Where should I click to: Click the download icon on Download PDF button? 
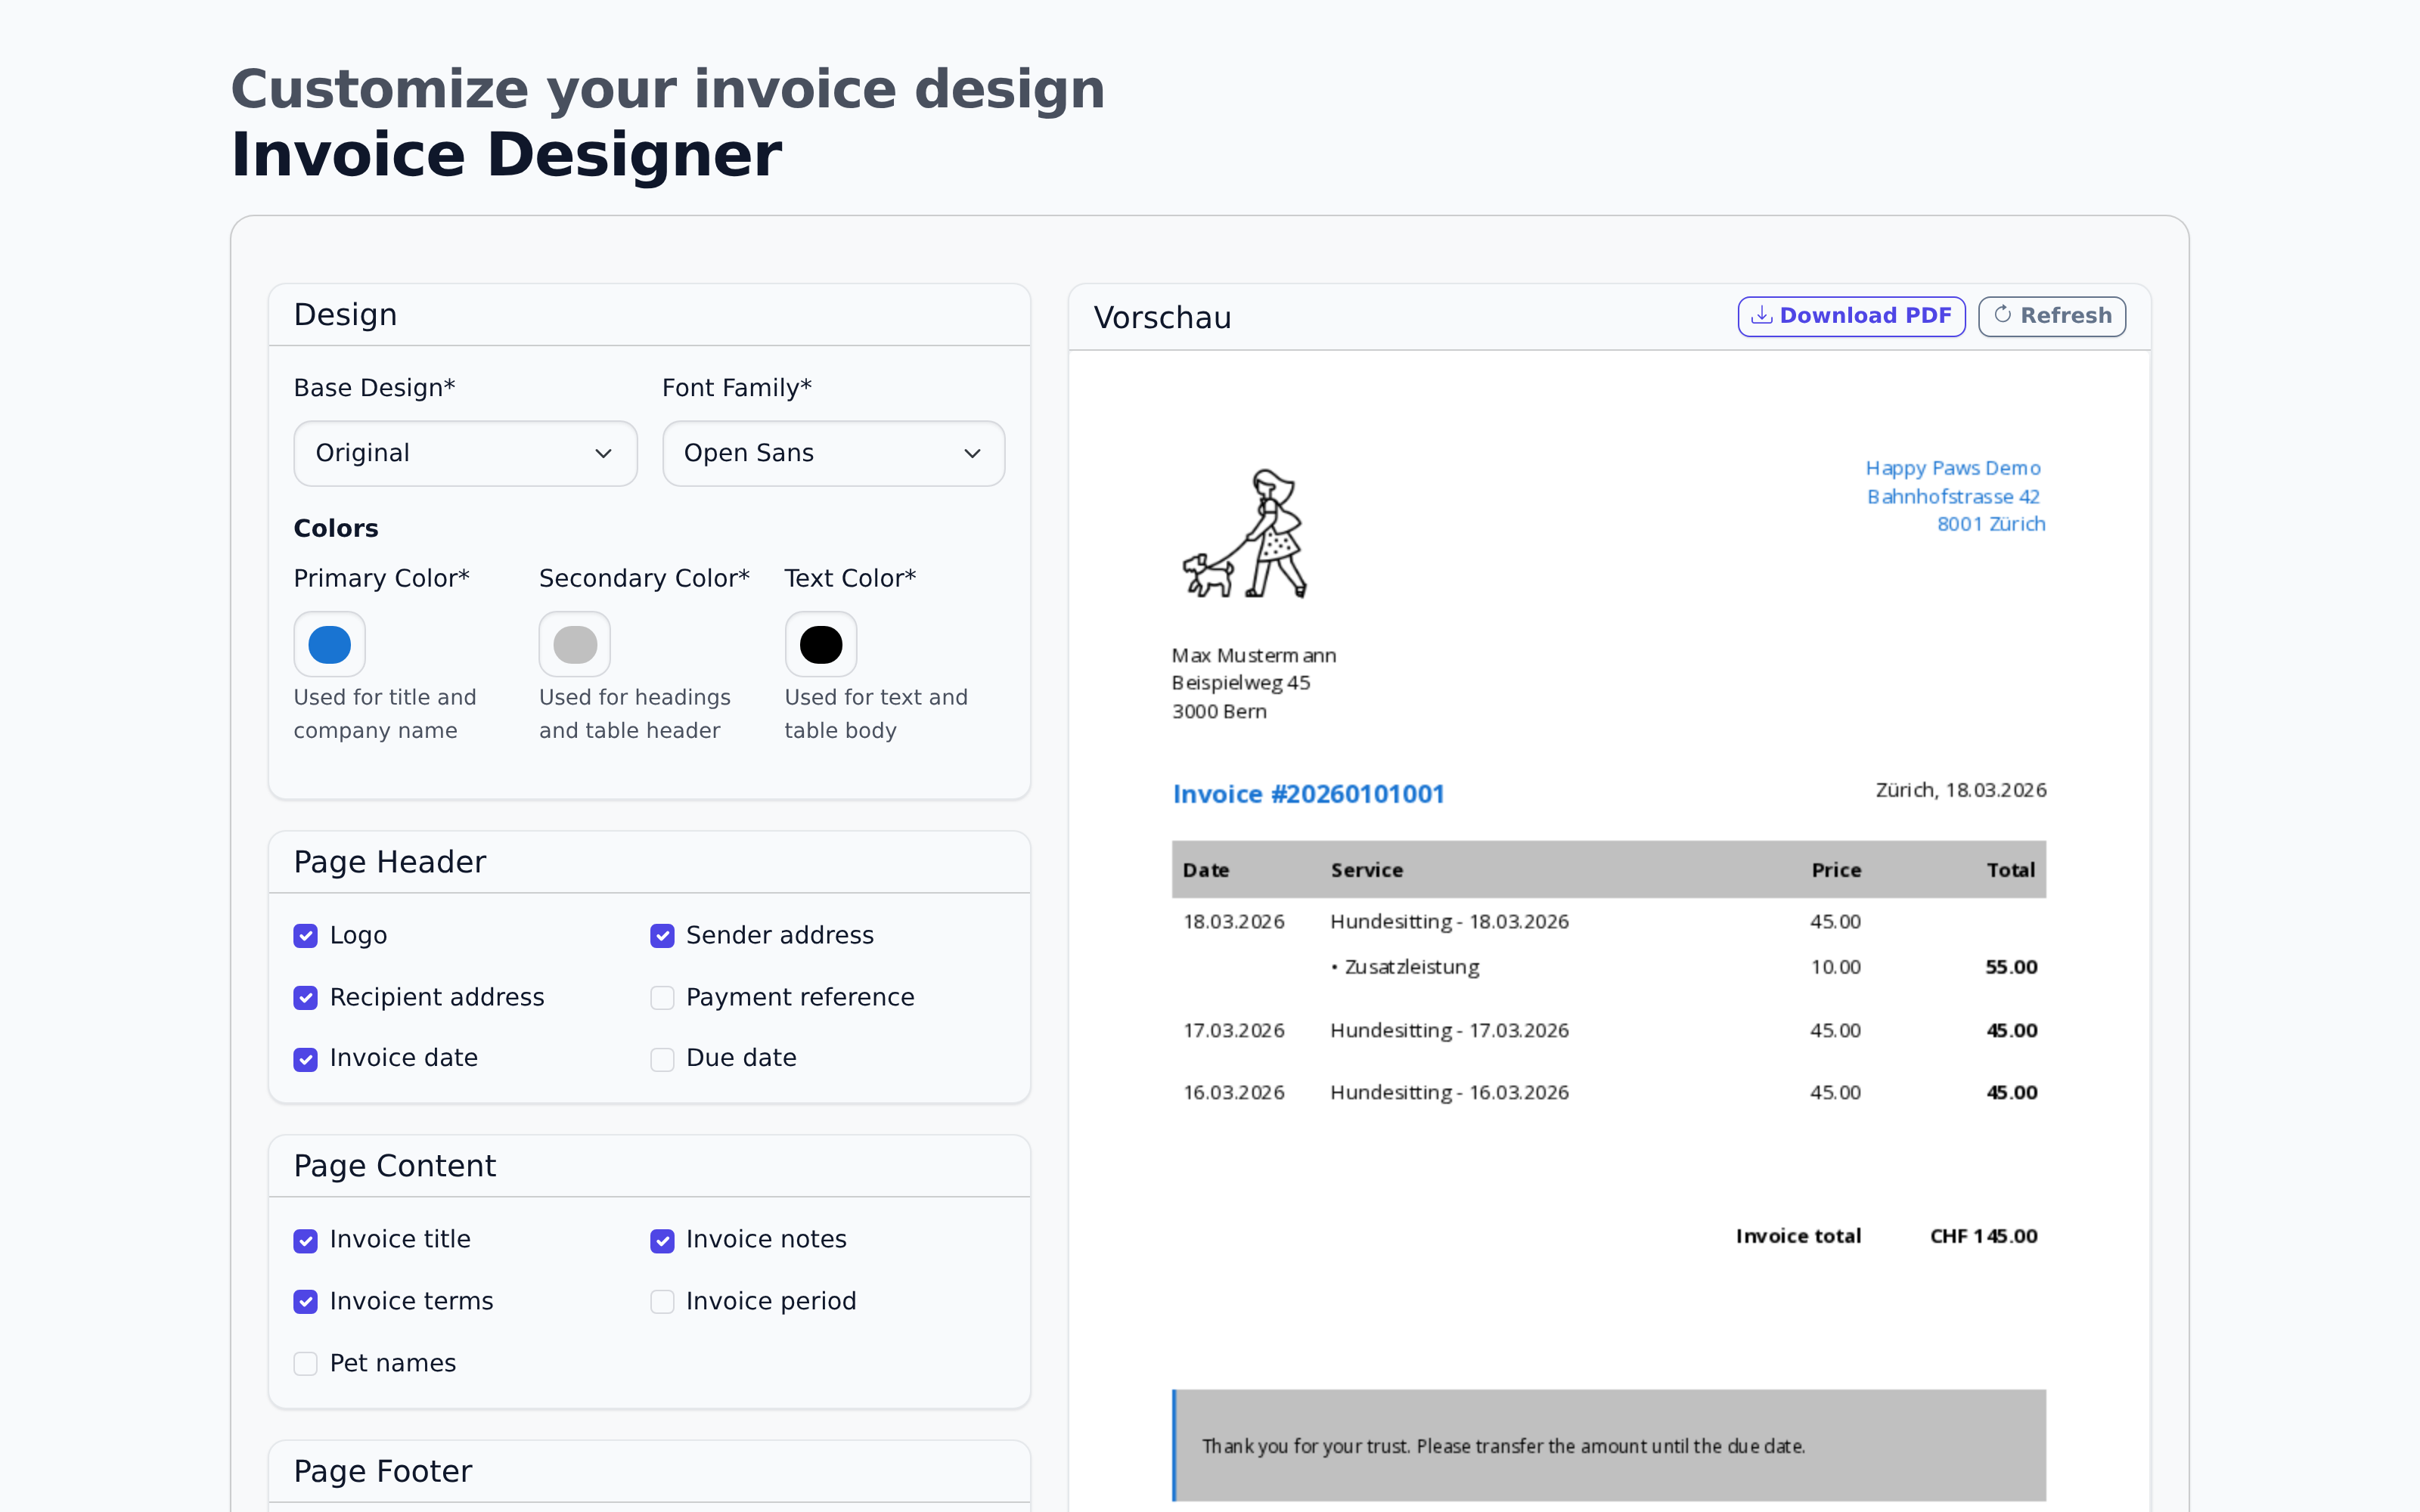[1762, 316]
